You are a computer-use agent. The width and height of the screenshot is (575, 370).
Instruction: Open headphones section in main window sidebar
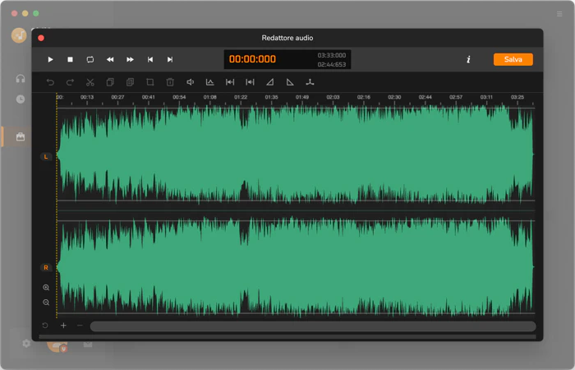tap(21, 79)
